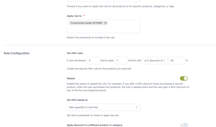
Task: Remove the Customized candle product tag
Action: pyautogui.click(x=106, y=23)
